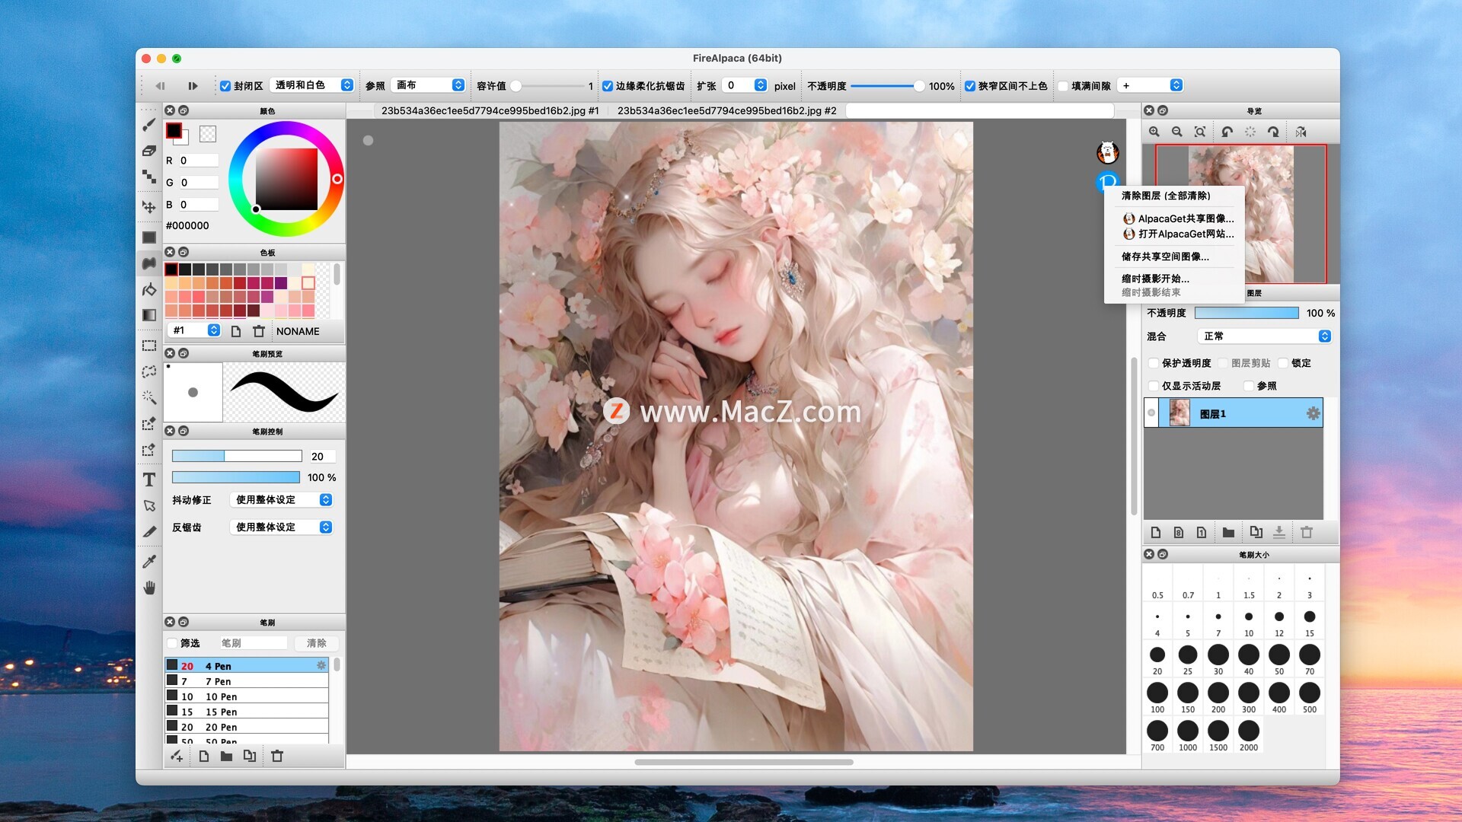
Task: Toggle visibility of 图层1
Action: [x=1151, y=413]
